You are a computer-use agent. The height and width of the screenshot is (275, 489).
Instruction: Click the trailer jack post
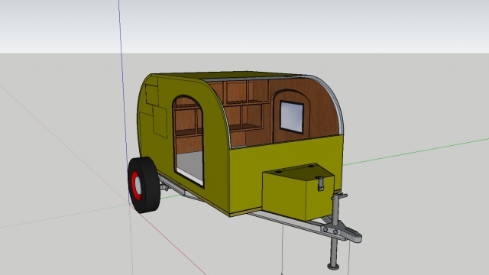tap(335, 231)
